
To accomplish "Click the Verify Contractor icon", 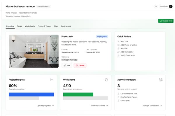I will coord(118,55).
